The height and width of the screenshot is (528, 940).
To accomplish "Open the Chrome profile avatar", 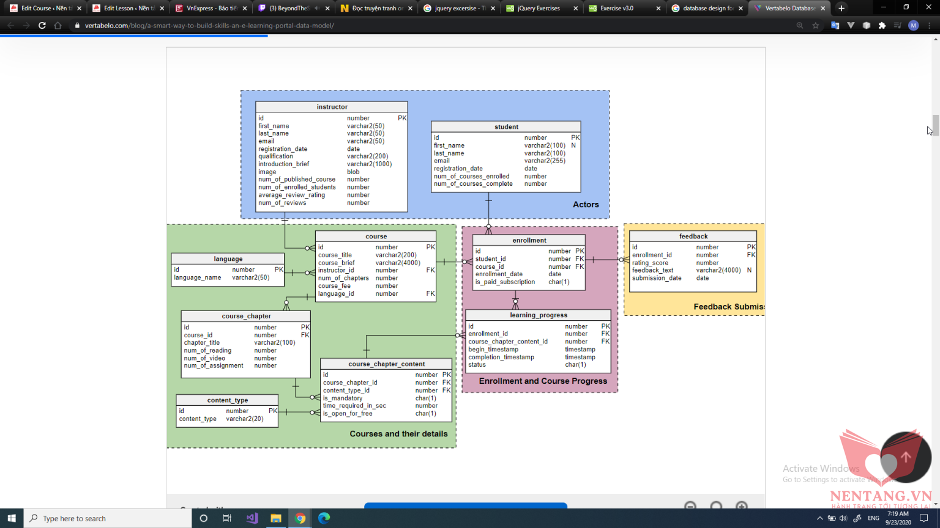I will click(x=914, y=26).
